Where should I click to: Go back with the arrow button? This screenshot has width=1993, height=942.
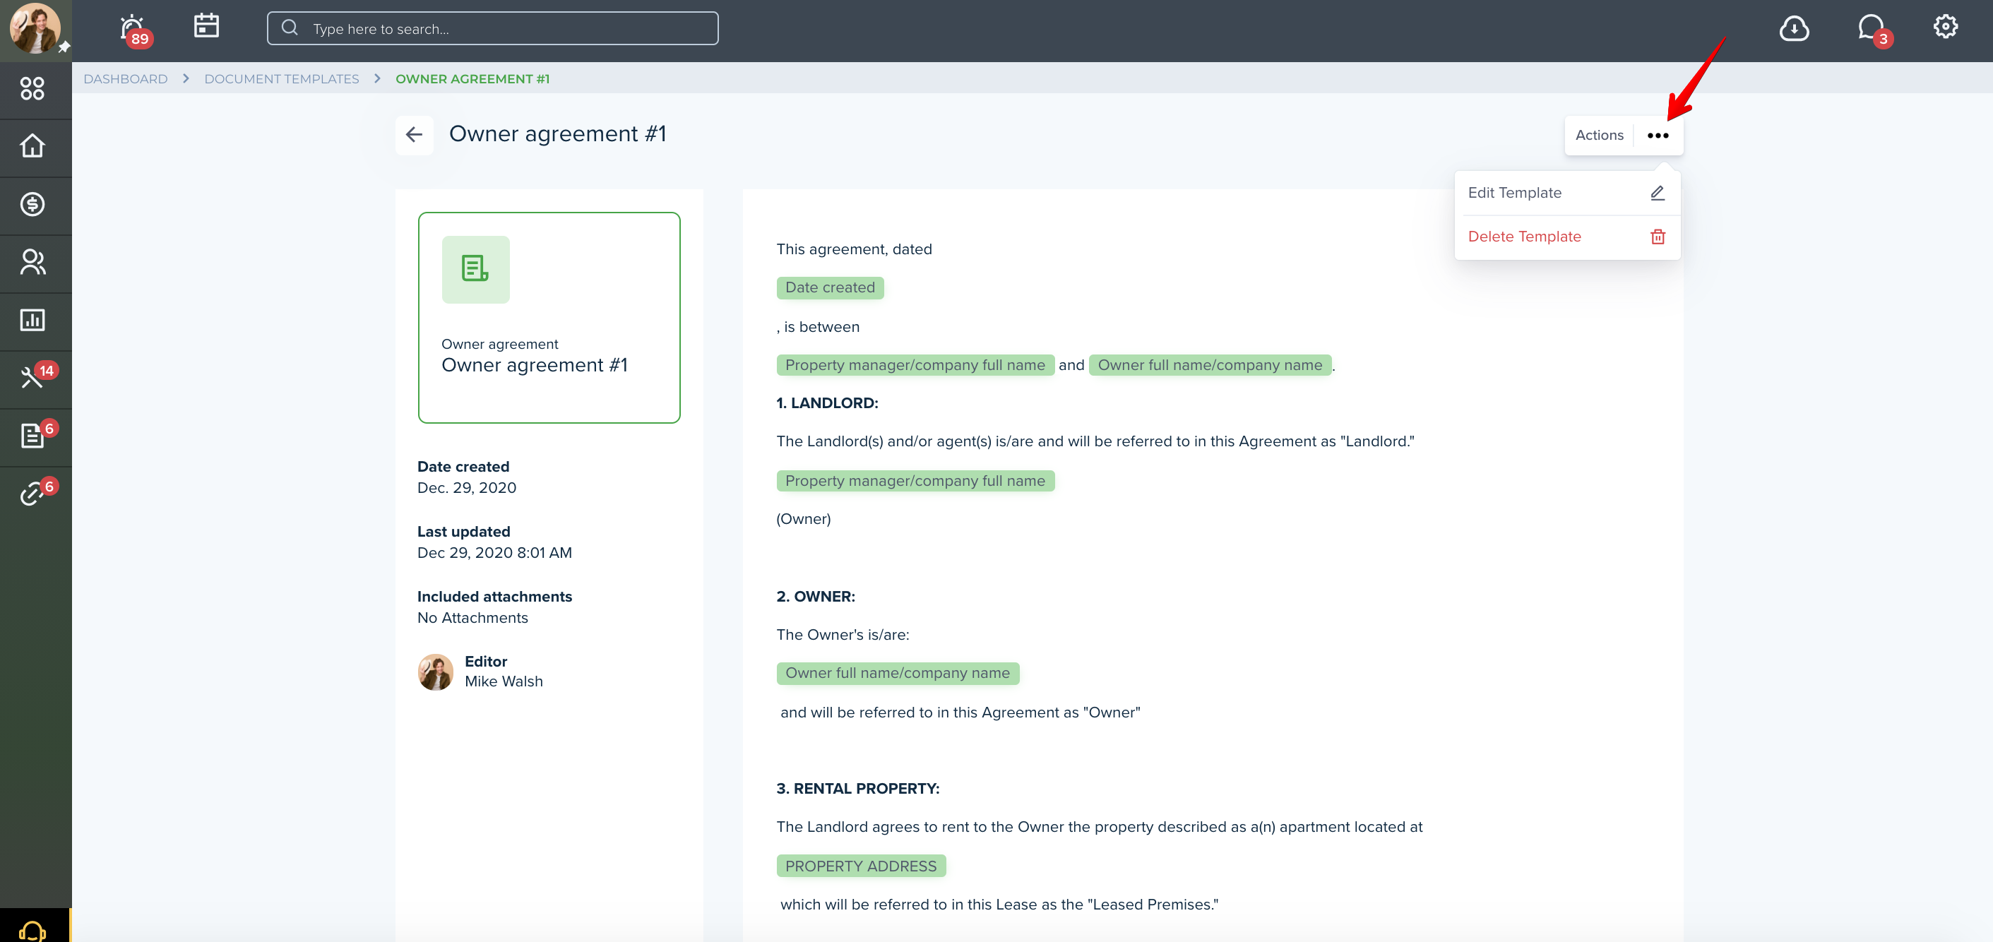(x=414, y=135)
